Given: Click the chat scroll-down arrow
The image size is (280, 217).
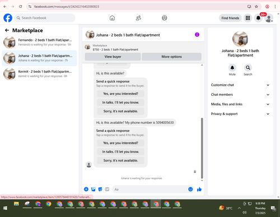Looking at the screenshot, I should 202,181.
